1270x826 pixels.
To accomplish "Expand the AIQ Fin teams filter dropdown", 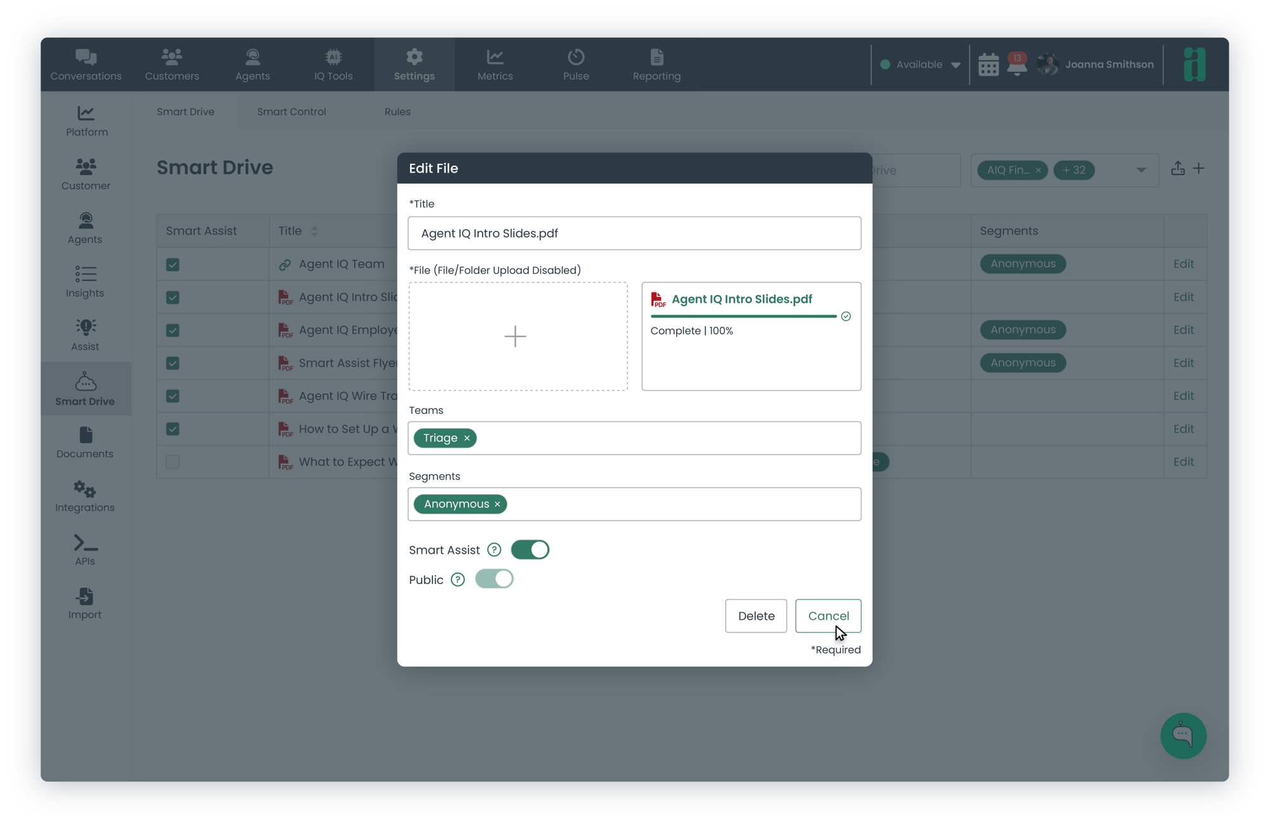I will click(x=1141, y=170).
